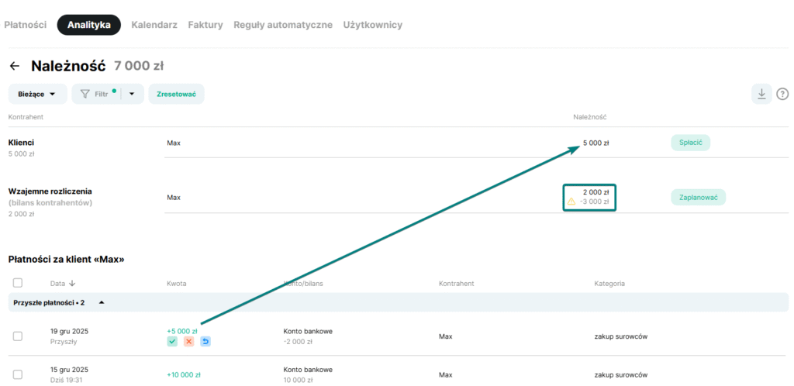Click the green checkmark confirm payment icon

pyautogui.click(x=172, y=342)
